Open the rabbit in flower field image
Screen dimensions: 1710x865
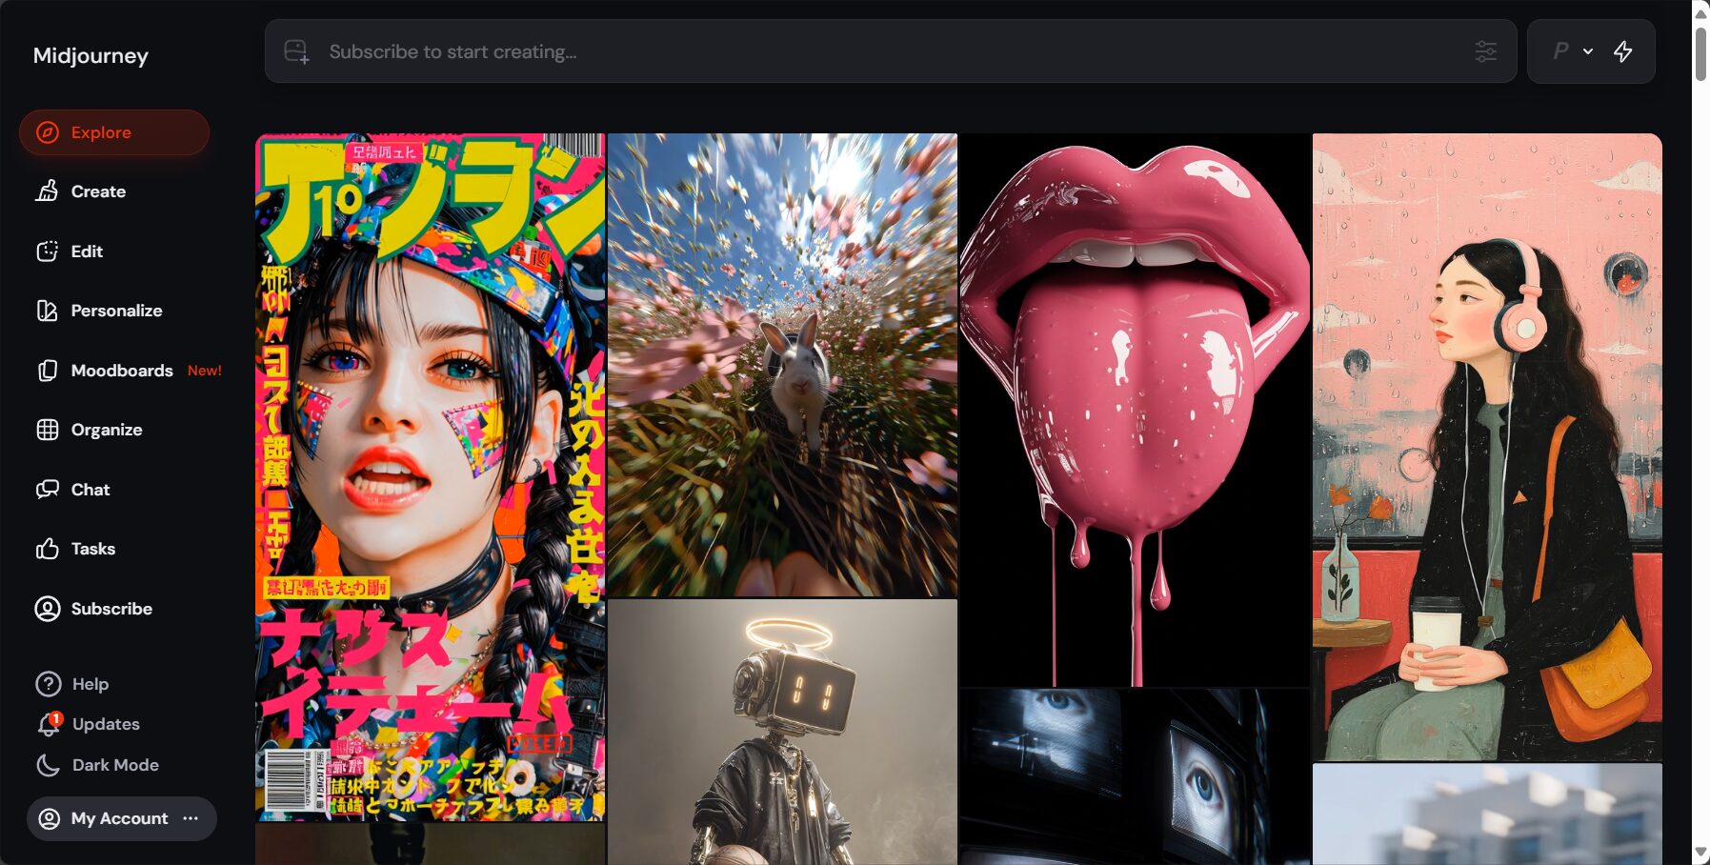782,365
